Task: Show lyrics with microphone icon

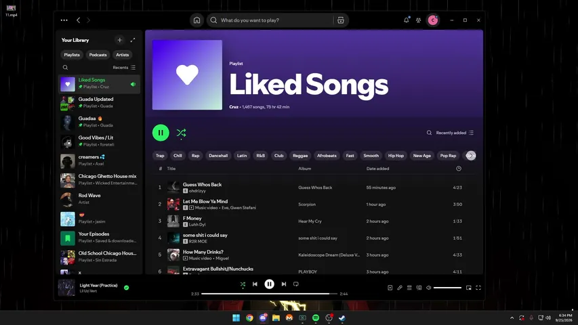Action: point(400,288)
